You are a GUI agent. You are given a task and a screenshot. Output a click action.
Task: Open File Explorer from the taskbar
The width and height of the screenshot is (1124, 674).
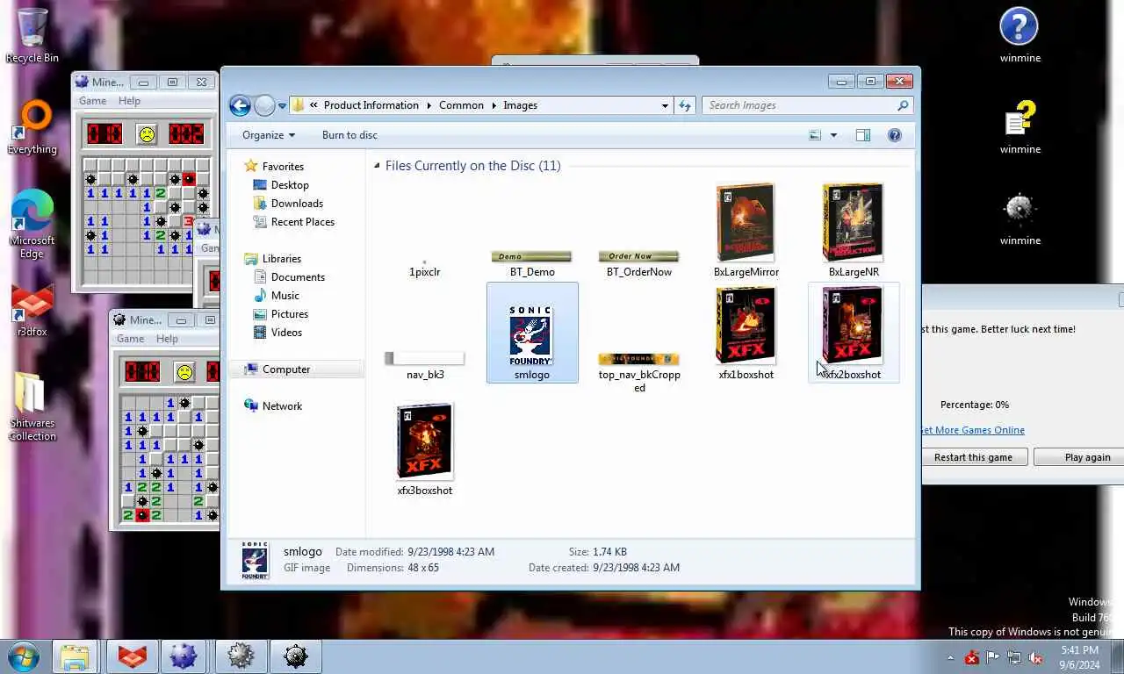coord(75,656)
